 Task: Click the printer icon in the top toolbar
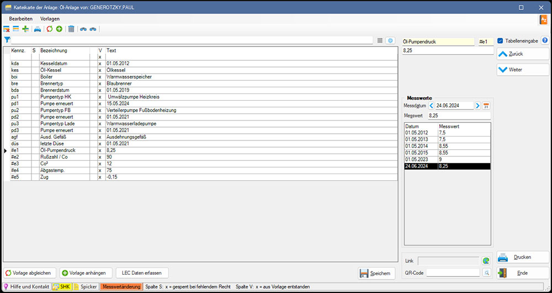click(x=37, y=29)
